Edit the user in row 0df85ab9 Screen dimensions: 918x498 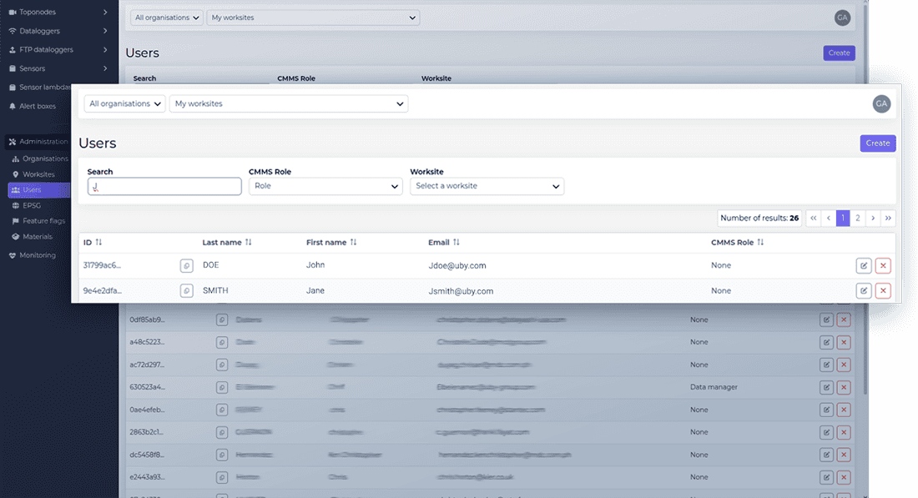tap(826, 320)
